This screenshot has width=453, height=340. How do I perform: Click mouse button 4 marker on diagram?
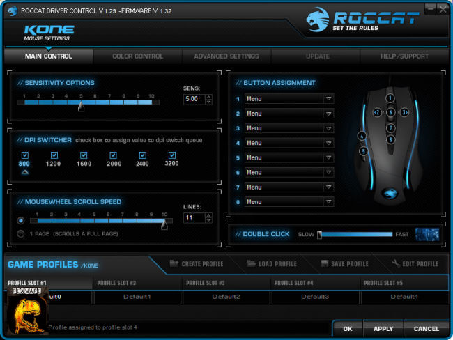tap(362, 136)
